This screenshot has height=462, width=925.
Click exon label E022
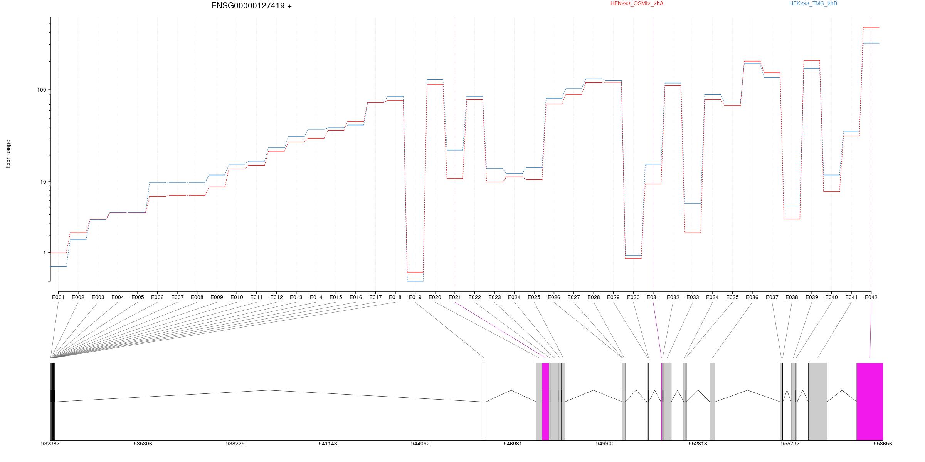(474, 297)
